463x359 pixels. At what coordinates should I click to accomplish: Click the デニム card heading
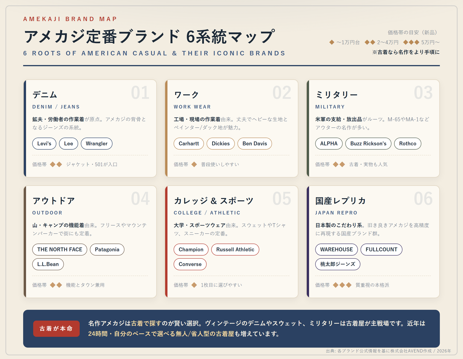pyautogui.click(x=45, y=95)
